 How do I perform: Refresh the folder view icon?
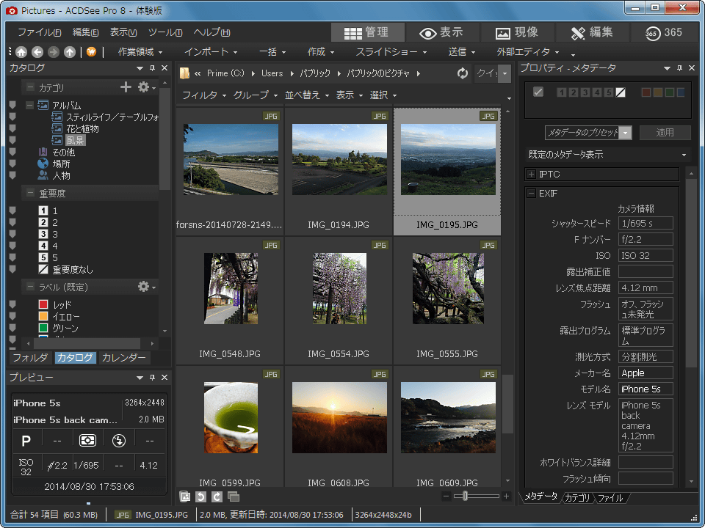coord(462,73)
